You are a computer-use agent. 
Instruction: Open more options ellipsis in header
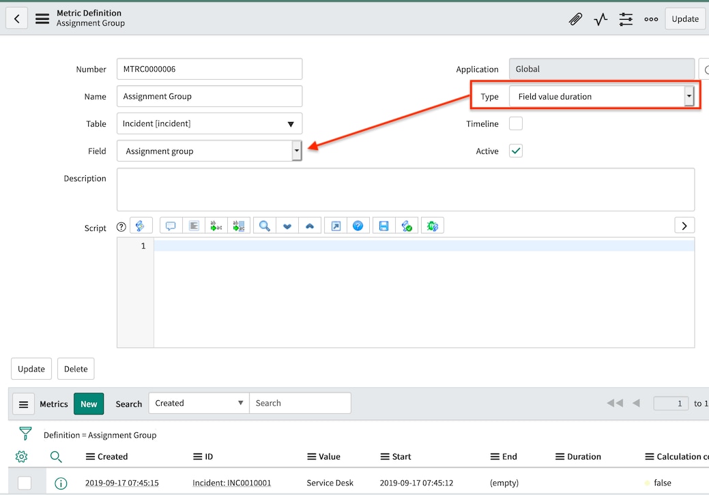pyautogui.click(x=651, y=19)
